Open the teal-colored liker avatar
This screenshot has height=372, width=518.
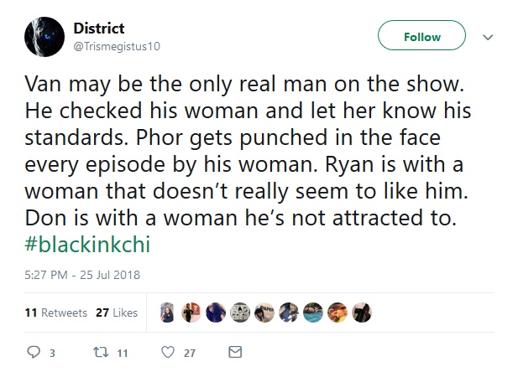click(313, 313)
